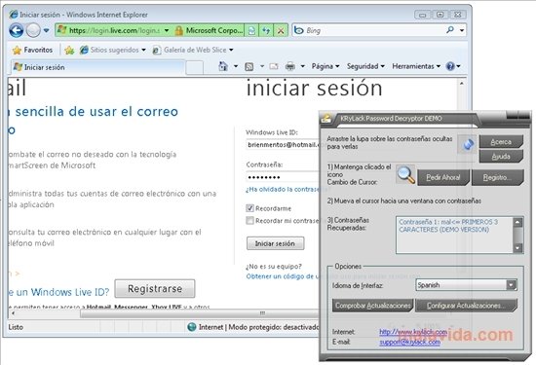Stop loading with the X icon in the address bar
536x365 pixels.
coord(281,31)
